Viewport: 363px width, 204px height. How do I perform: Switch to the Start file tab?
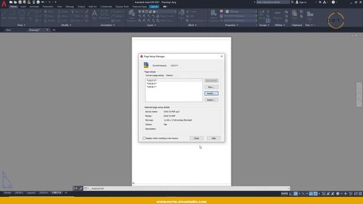pos(9,30)
